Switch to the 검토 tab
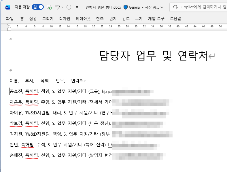Image resolution: width=227 pixels, height=172 pixels. coord(126,19)
